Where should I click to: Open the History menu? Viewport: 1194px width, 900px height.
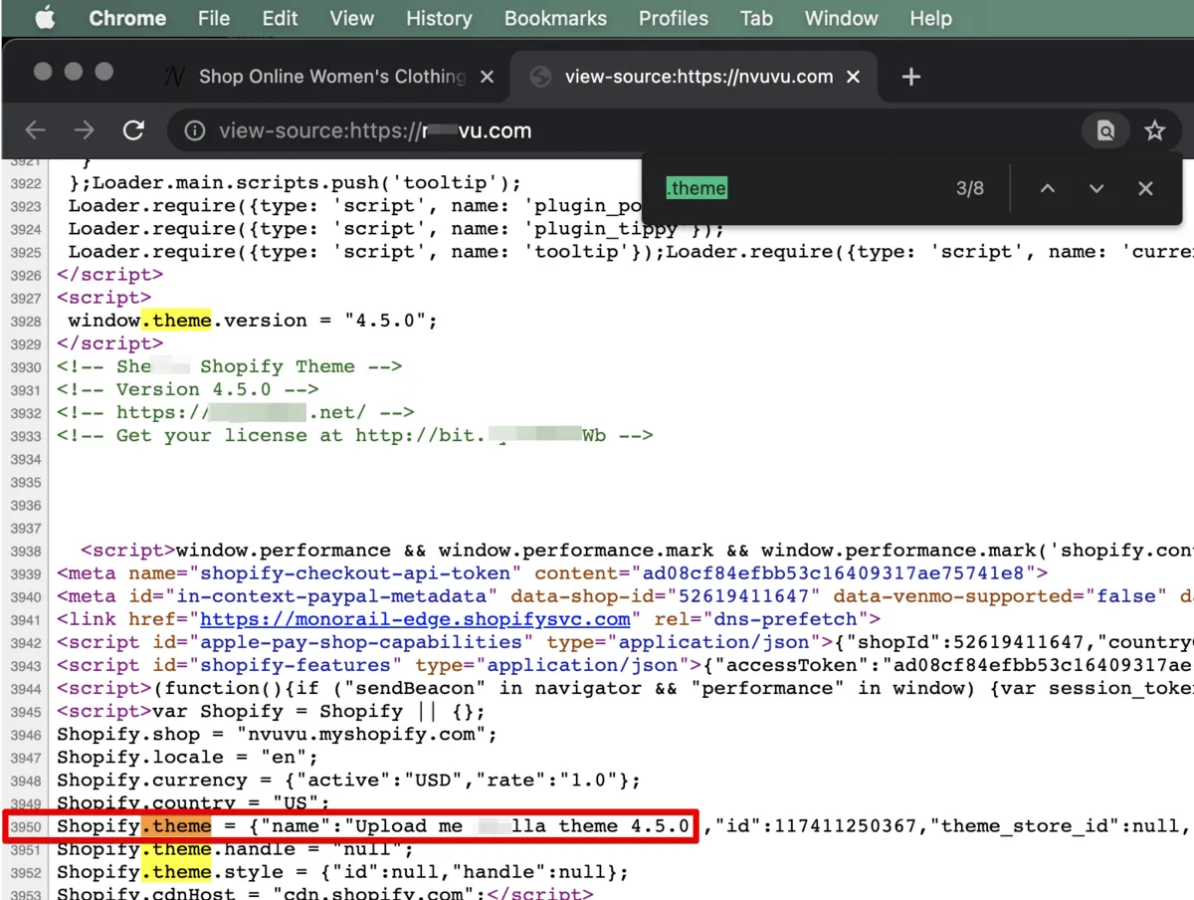[438, 18]
